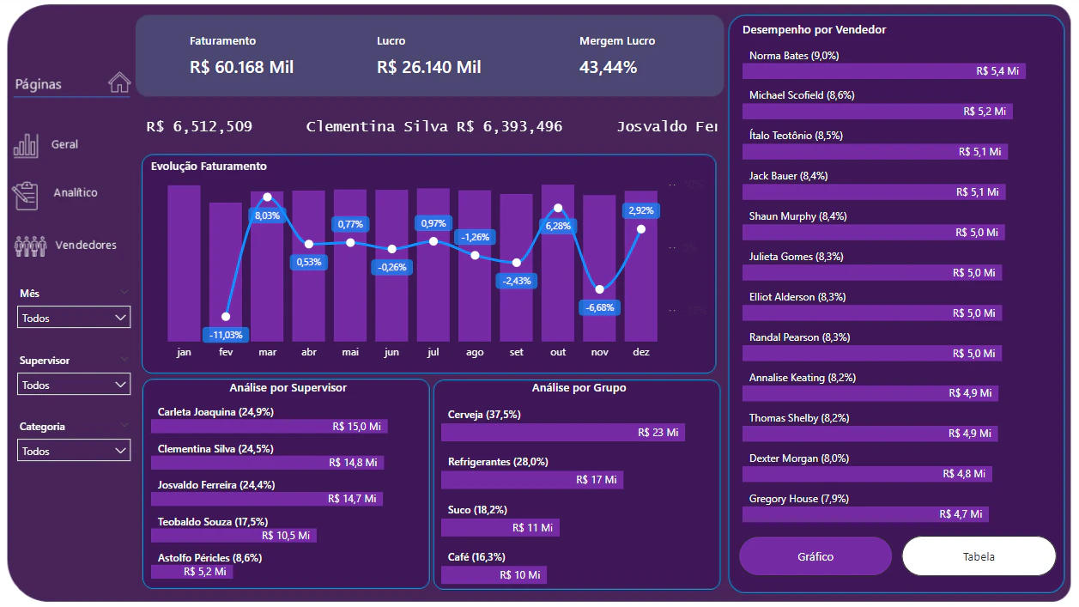Select the nov data label -6,68%
This screenshot has height=607, width=1079.
599,307
